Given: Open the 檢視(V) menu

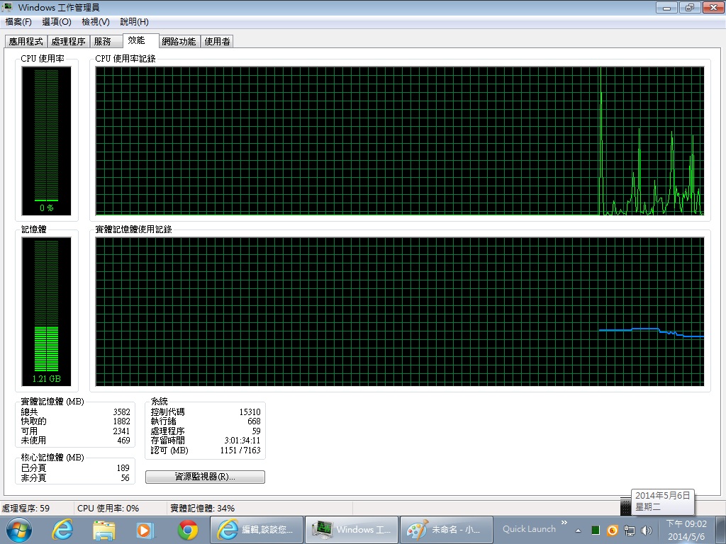Looking at the screenshot, I should click(96, 22).
